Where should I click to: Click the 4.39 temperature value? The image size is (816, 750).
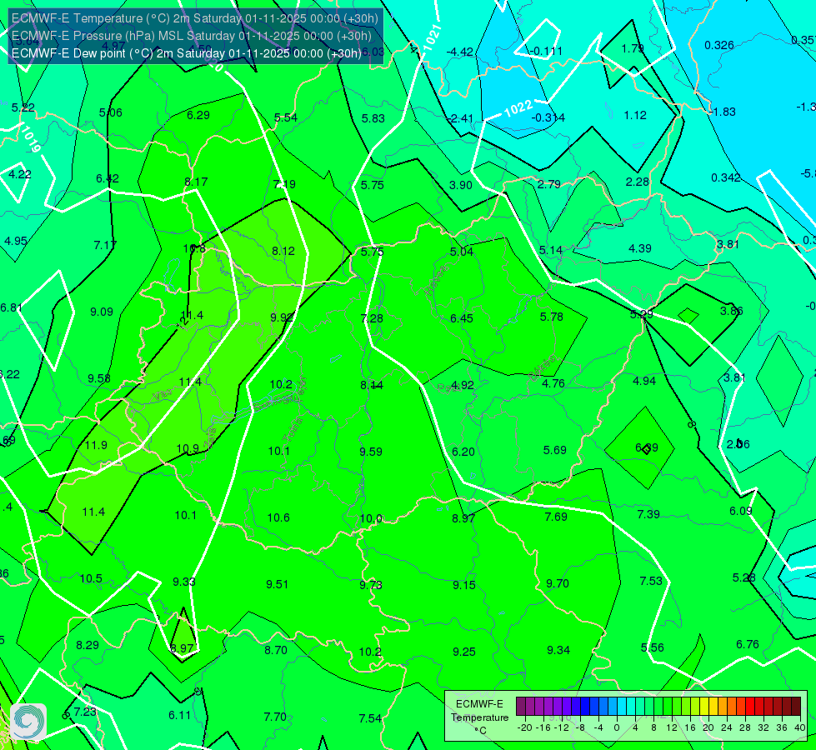(x=640, y=249)
